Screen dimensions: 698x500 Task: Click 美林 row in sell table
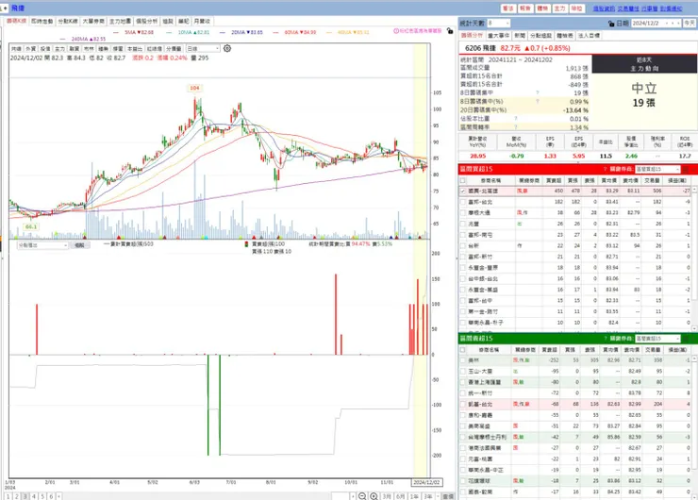pos(574,360)
